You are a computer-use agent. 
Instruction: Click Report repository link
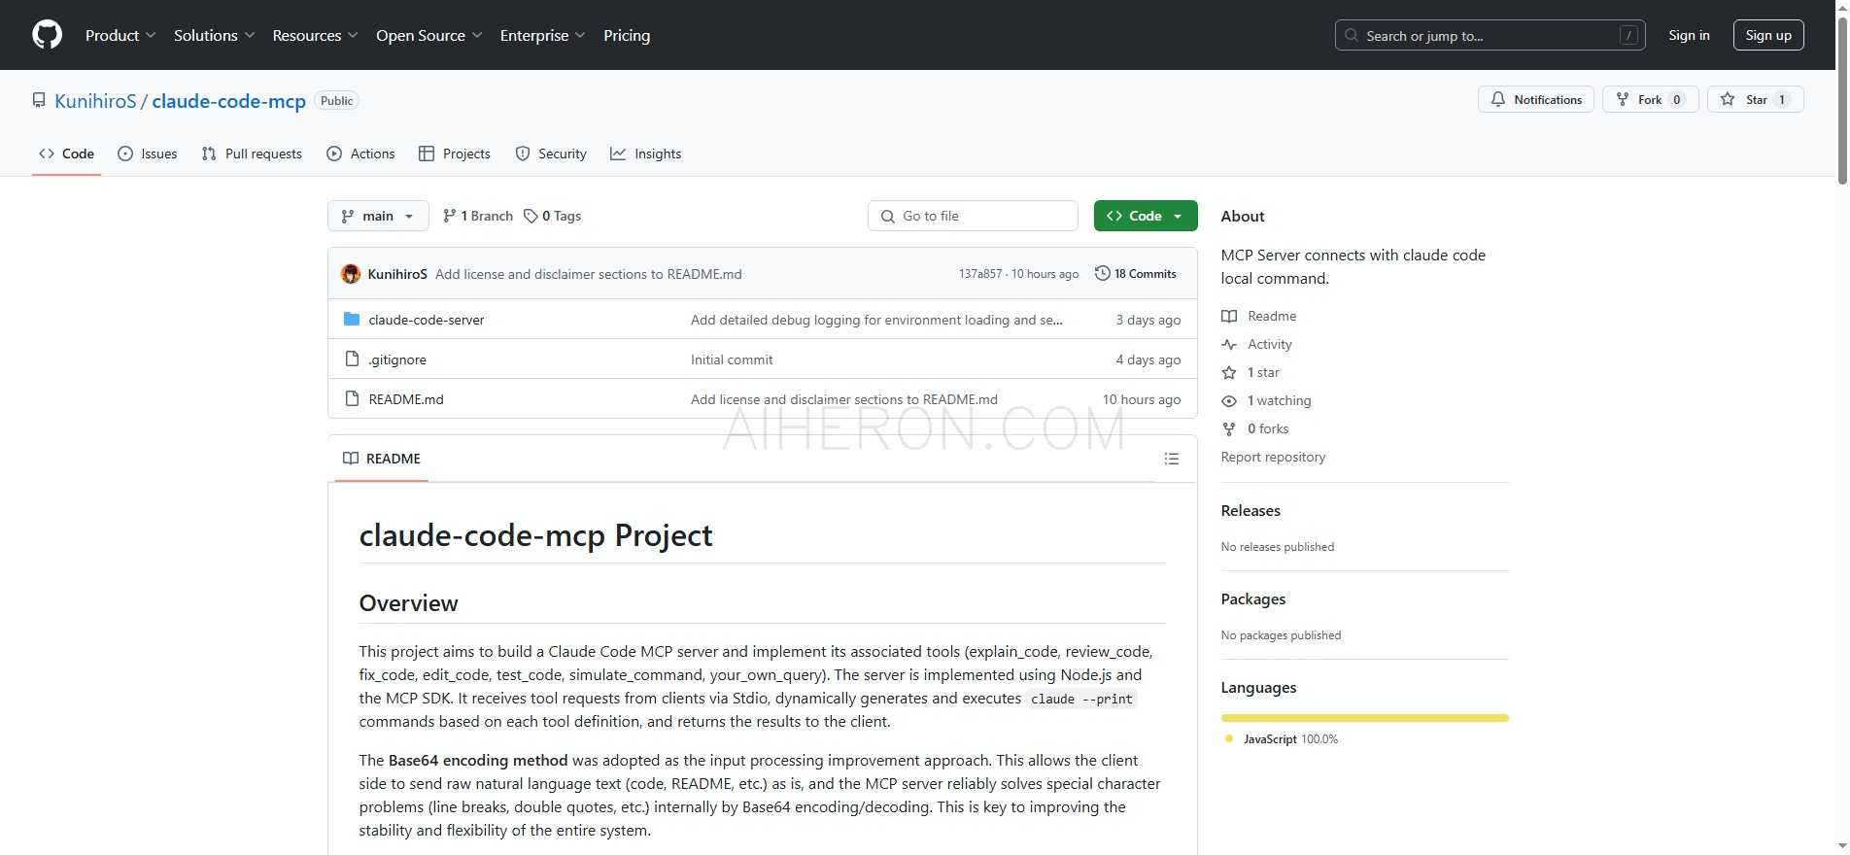pos(1273,457)
